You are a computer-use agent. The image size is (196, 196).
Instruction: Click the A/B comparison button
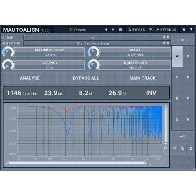pos(183,136)
